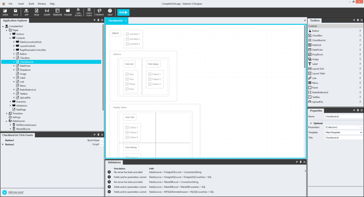Select the Menu control in Toolbox

pos(315,83)
